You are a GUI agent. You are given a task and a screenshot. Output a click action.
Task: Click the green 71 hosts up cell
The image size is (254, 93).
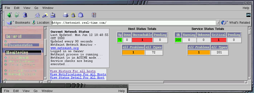coord(120,40)
